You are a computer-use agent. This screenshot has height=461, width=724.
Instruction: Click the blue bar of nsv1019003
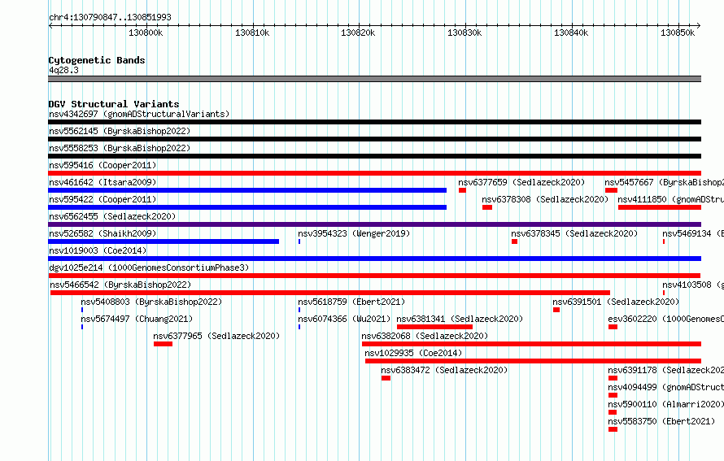point(374,259)
